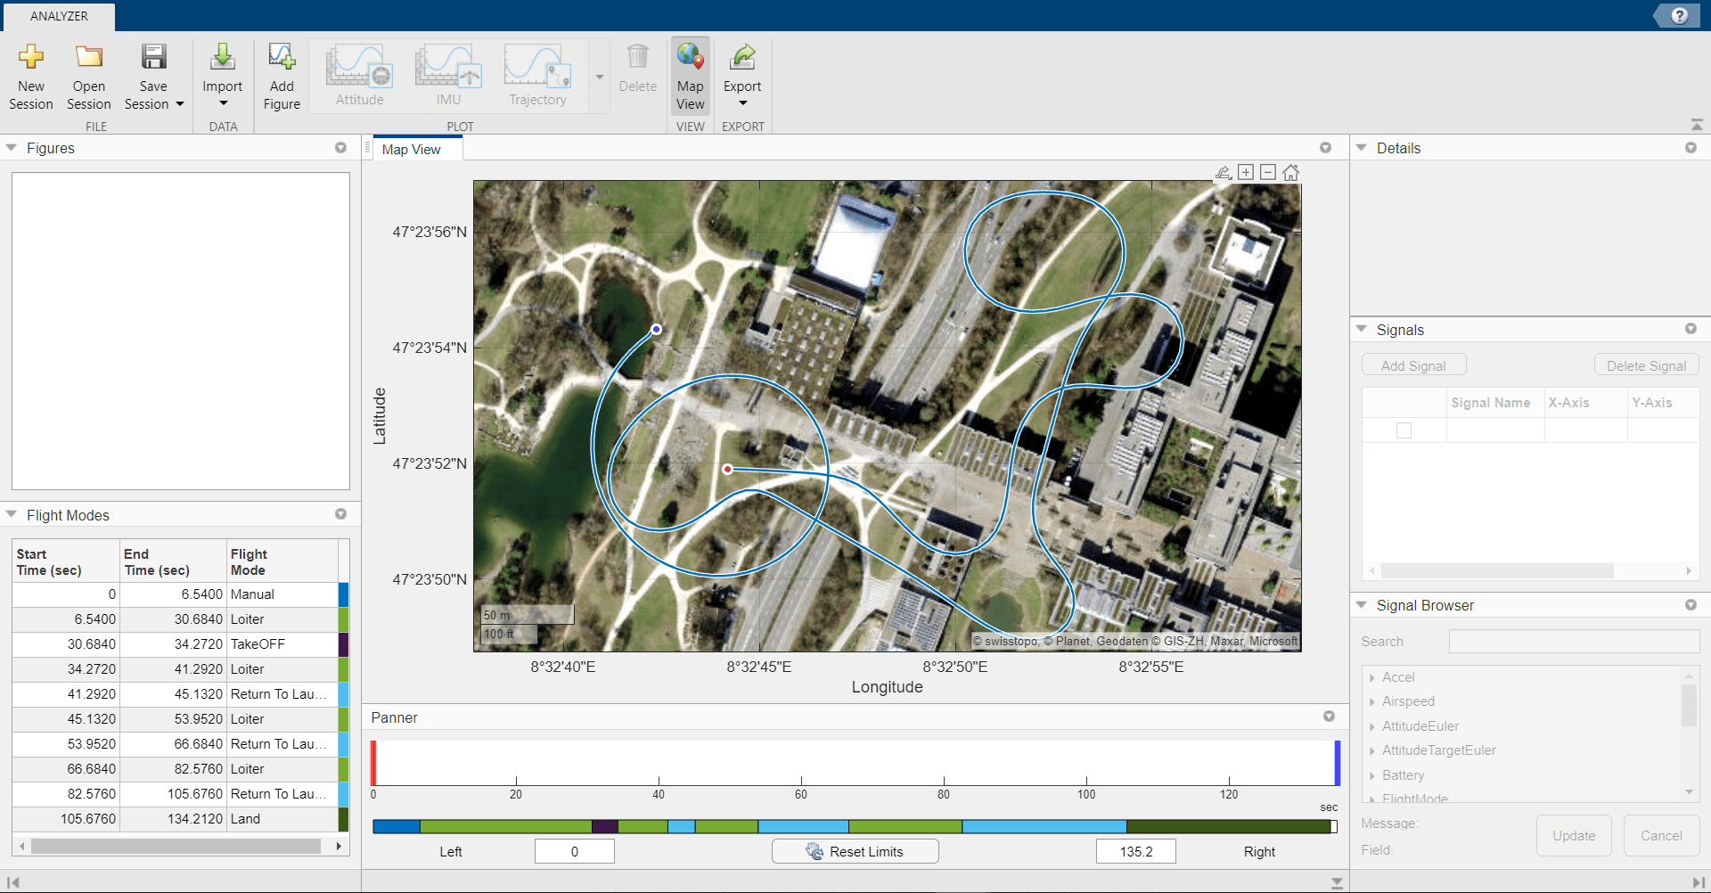Open the Details panel options menu

pyautogui.click(x=1691, y=148)
